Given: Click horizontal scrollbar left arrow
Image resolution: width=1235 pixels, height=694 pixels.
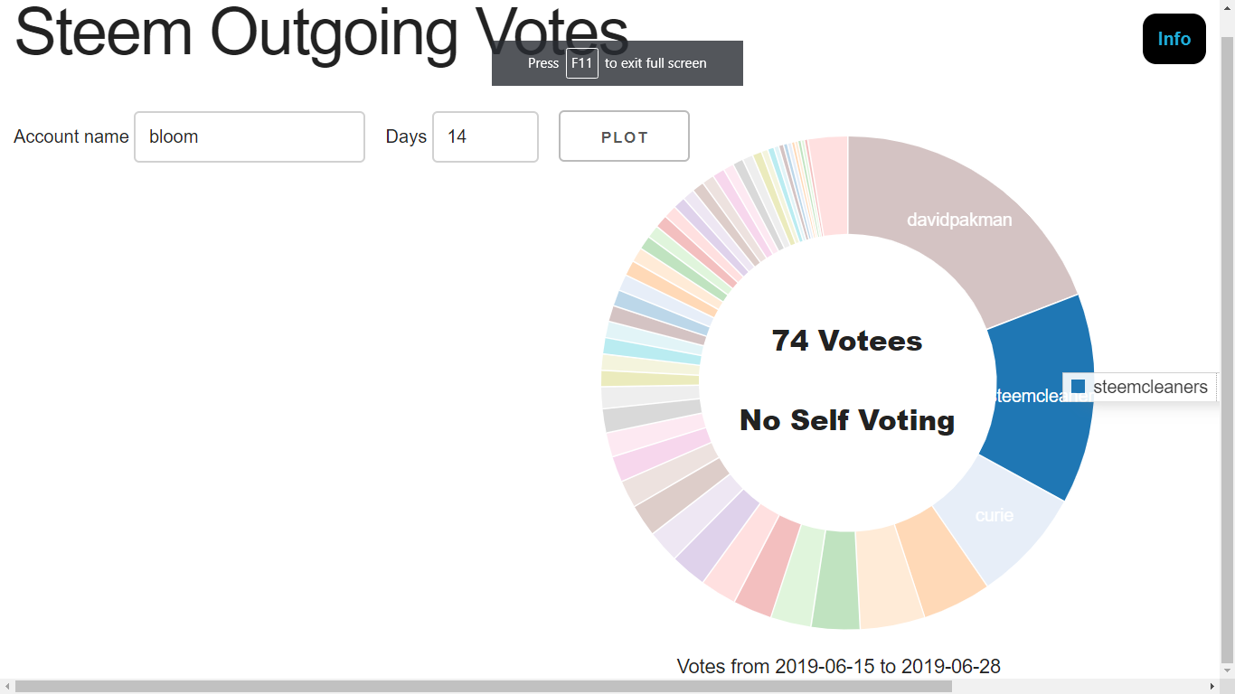Looking at the screenshot, I should point(7,687).
